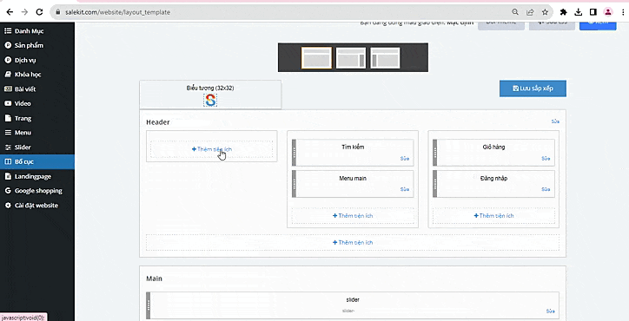Viewport: 629px width, 321px height.
Task: Open browser downloads icon
Action: (578, 12)
